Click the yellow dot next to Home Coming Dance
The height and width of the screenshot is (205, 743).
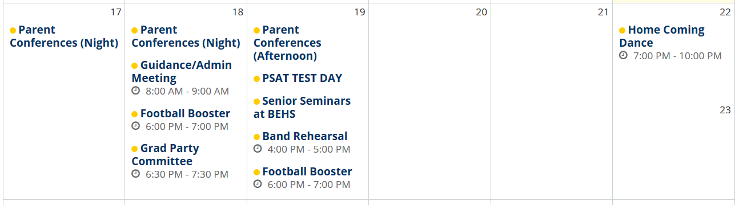622,30
